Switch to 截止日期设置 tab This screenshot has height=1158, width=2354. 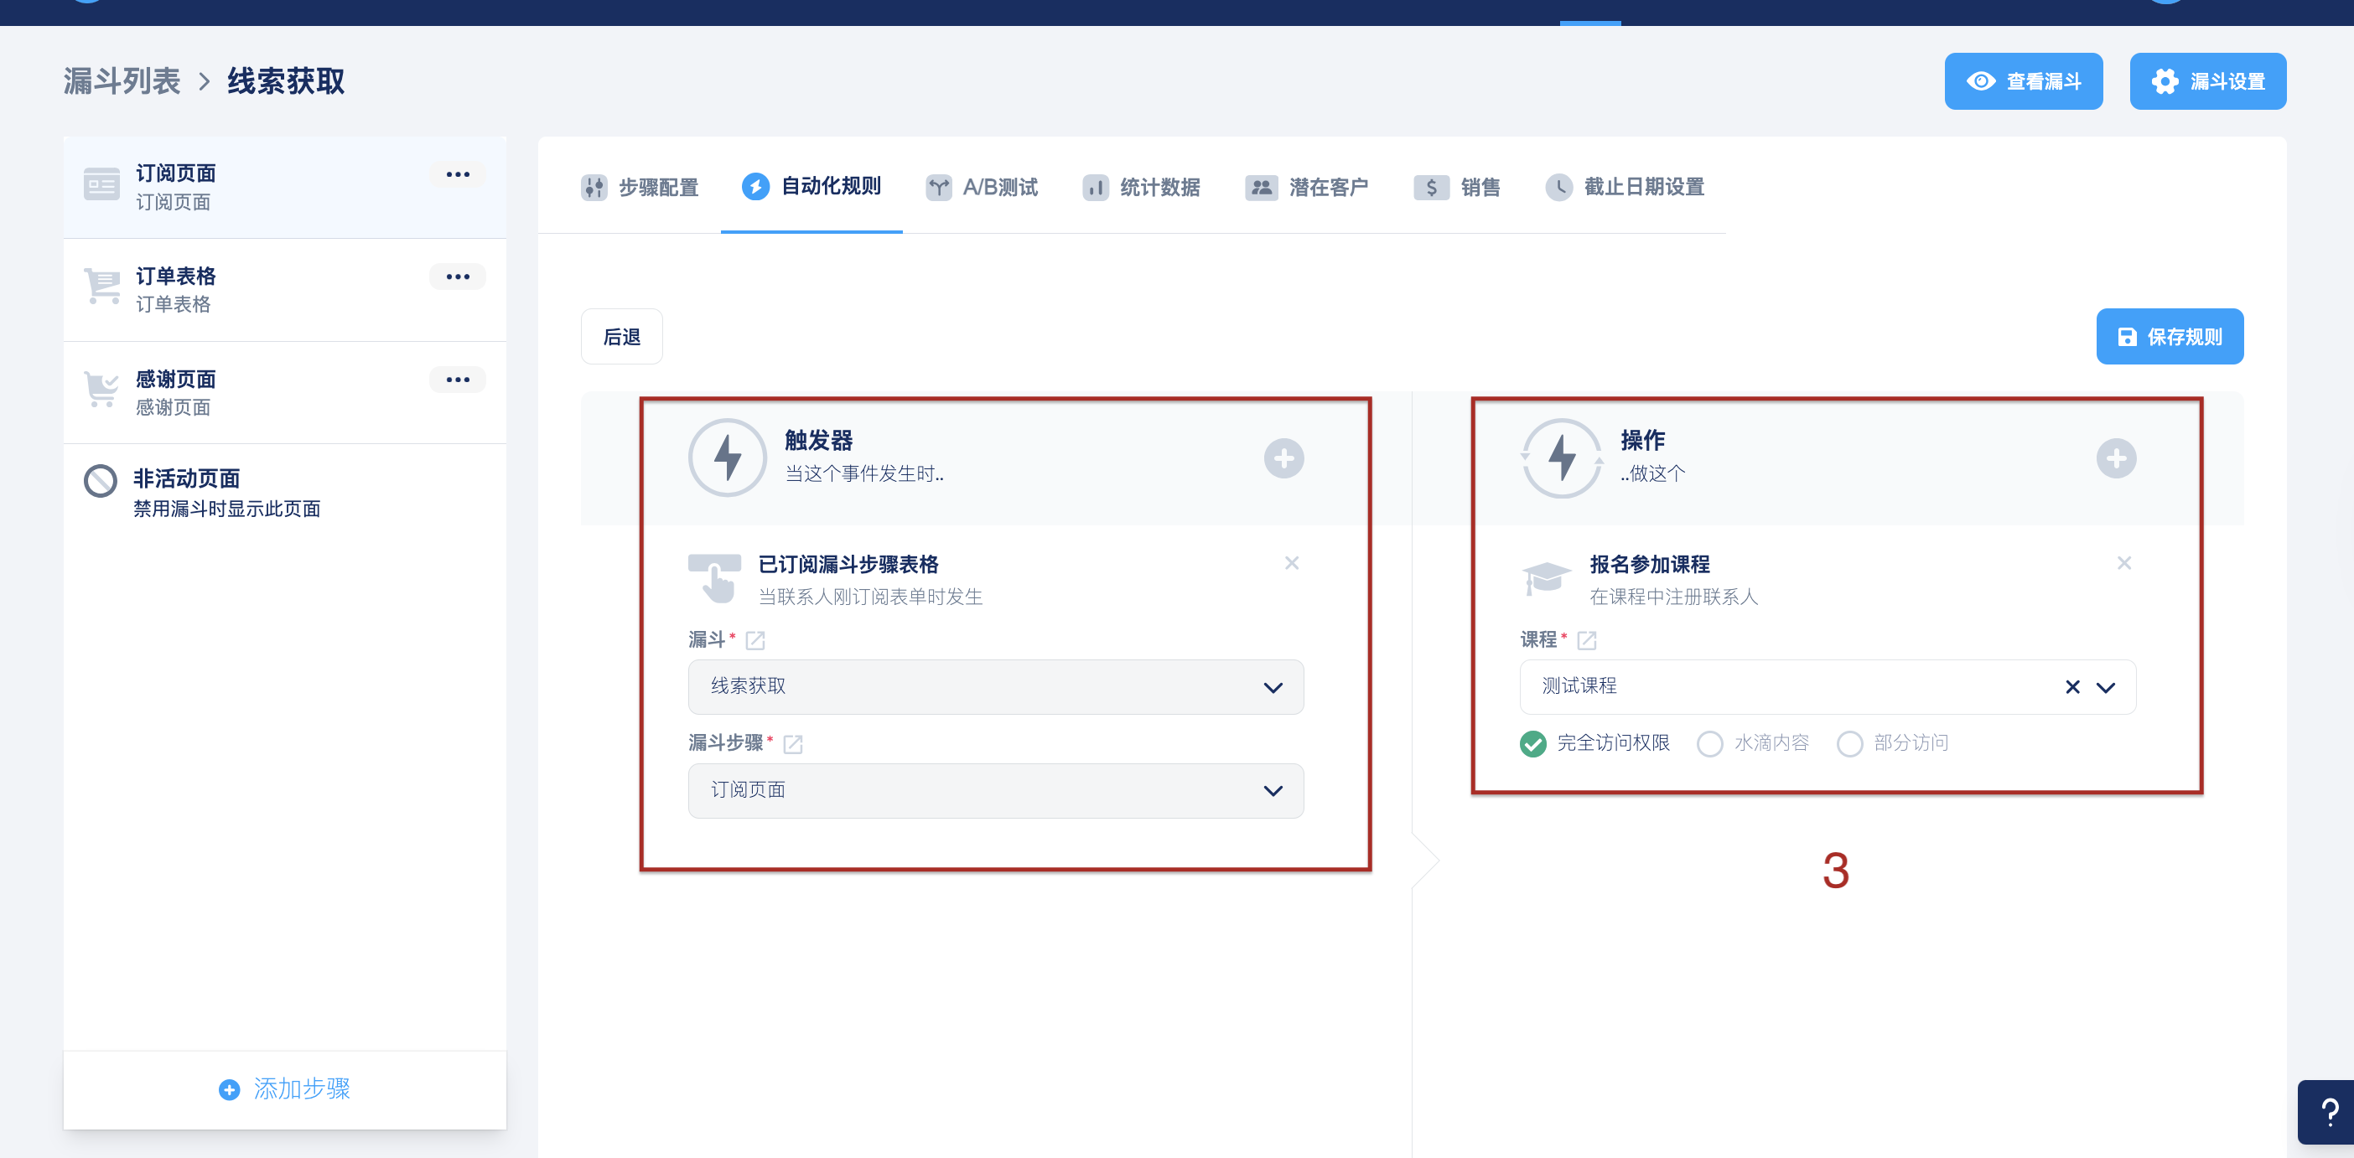[1625, 187]
